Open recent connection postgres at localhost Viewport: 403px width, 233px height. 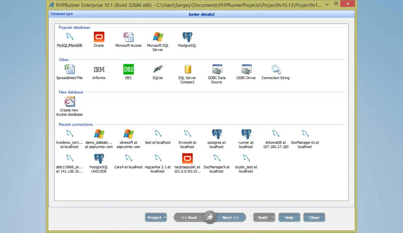(216, 139)
